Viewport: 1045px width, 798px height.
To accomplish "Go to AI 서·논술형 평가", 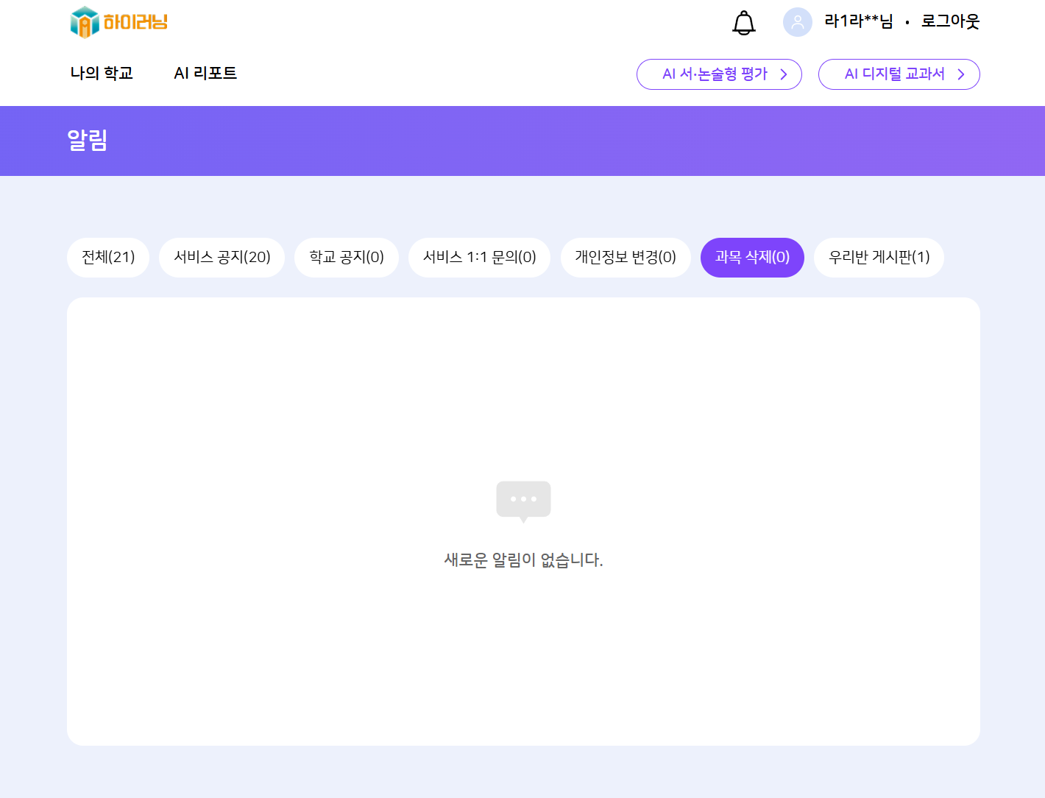I will (x=714, y=74).
